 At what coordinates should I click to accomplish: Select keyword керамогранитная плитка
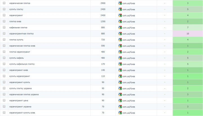coord(21,34)
